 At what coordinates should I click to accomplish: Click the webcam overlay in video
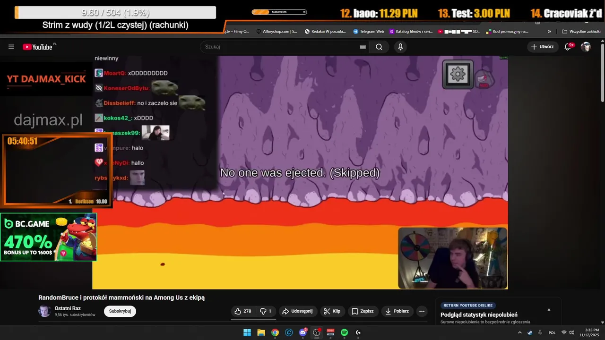[453, 258]
